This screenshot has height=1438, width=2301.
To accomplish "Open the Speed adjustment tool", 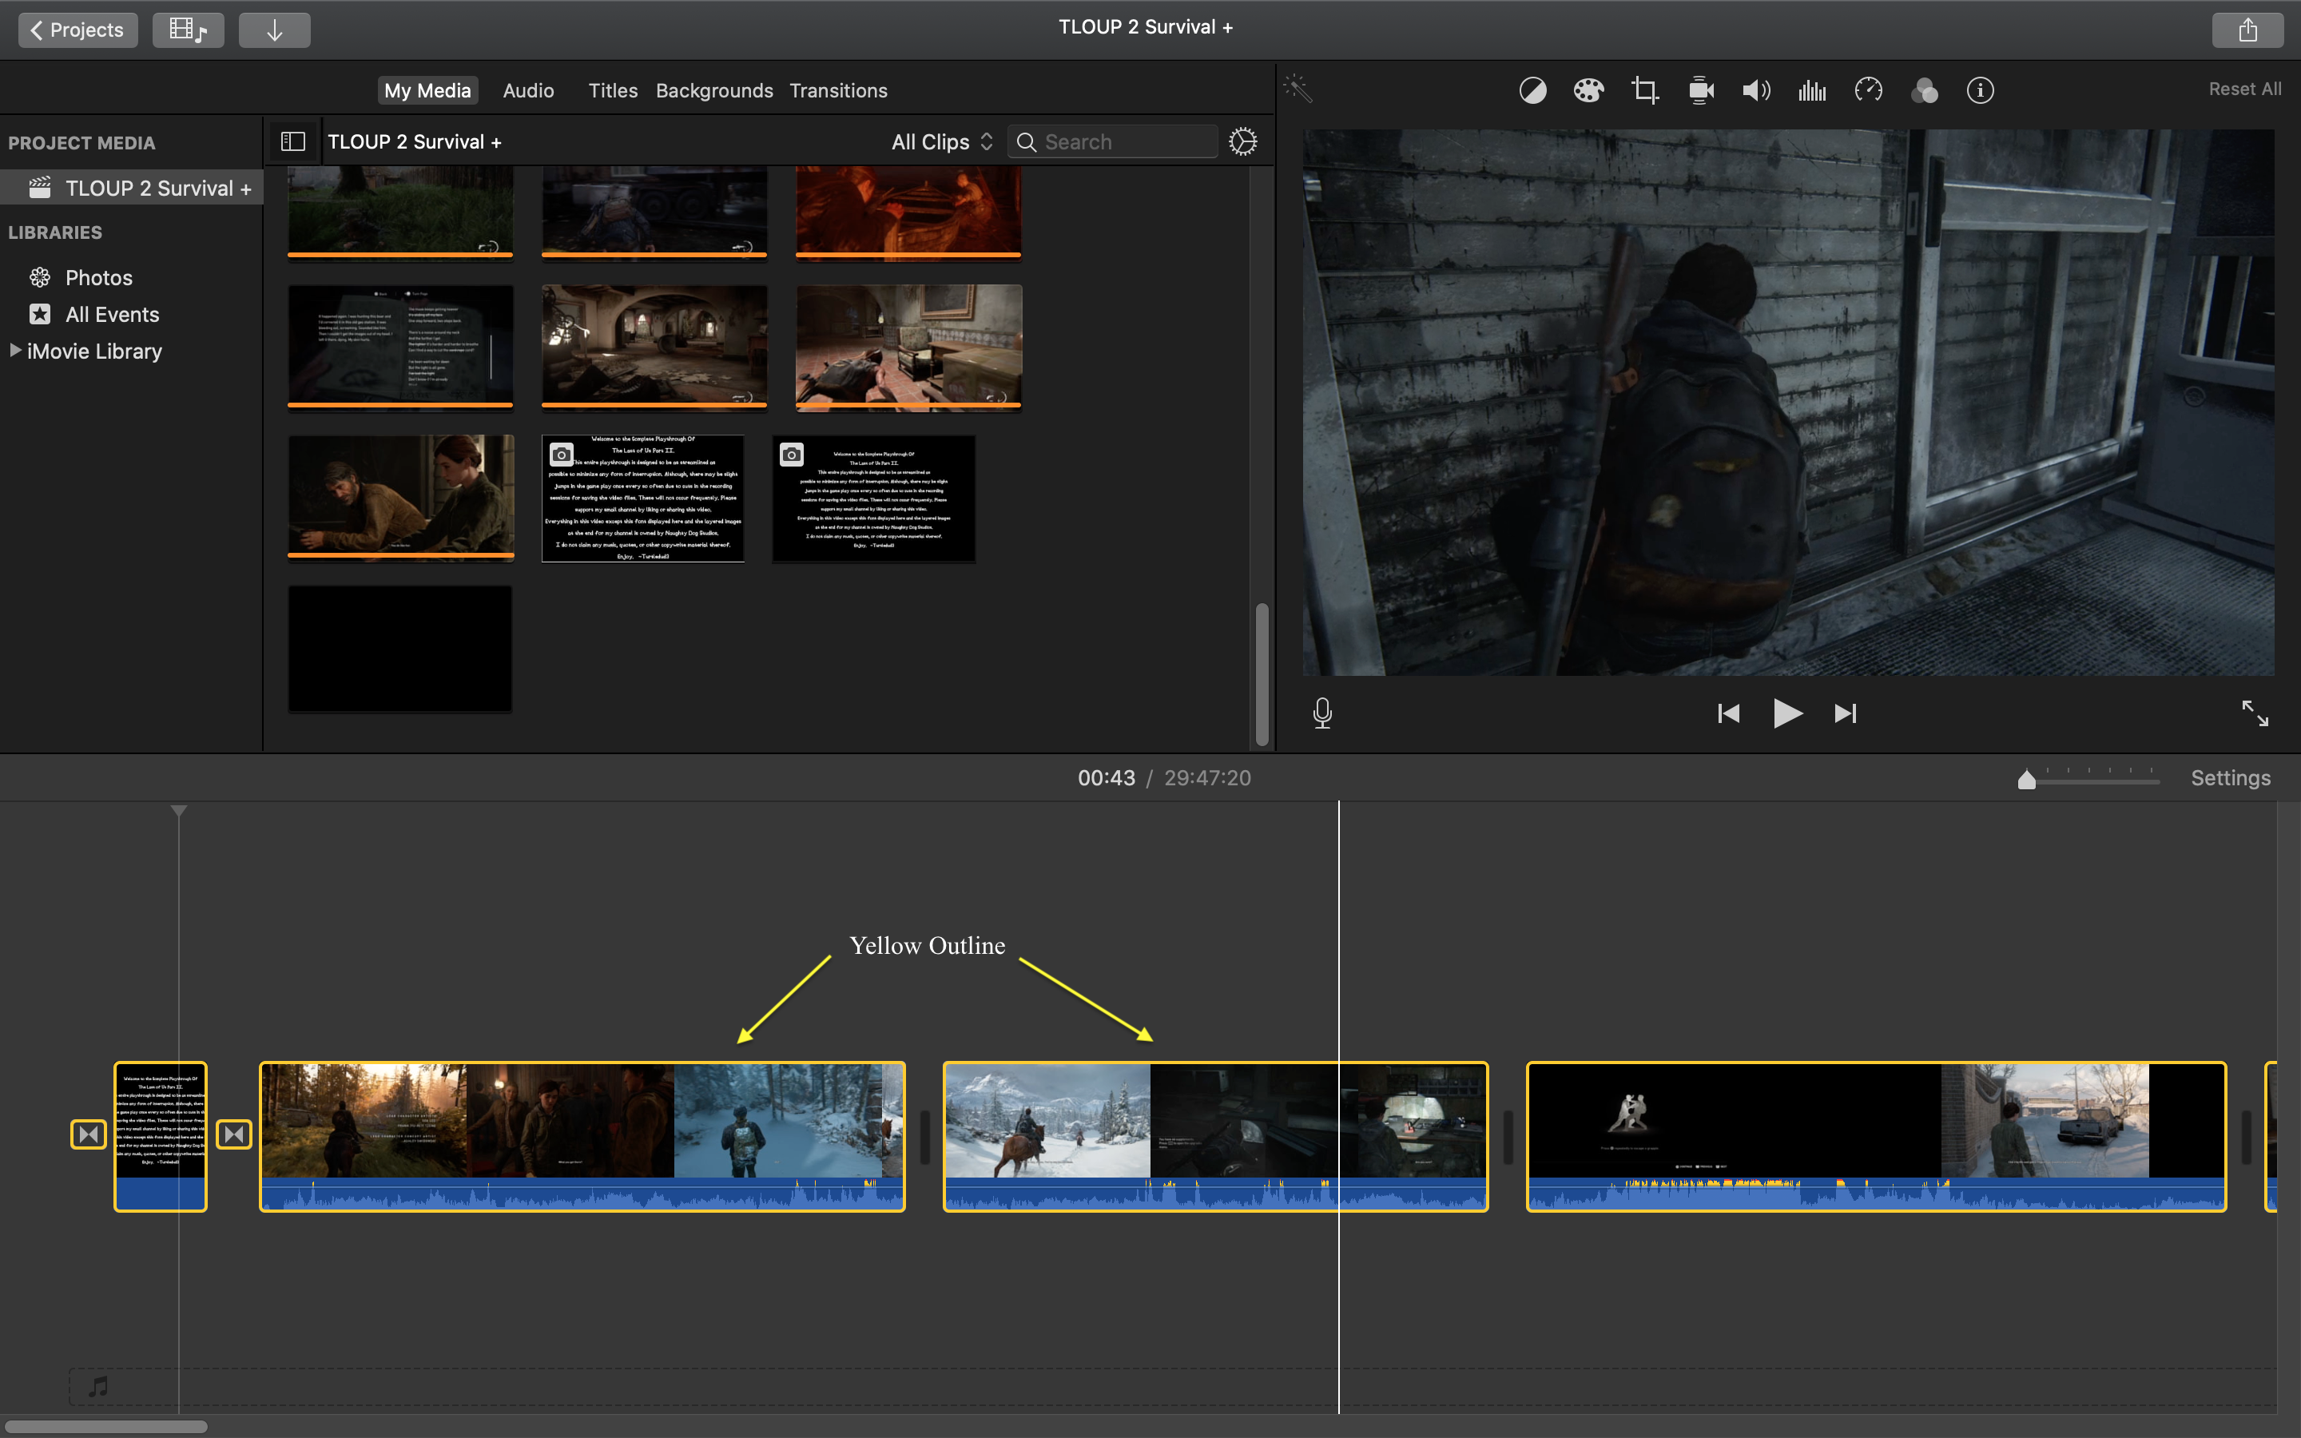I will click(1869, 90).
